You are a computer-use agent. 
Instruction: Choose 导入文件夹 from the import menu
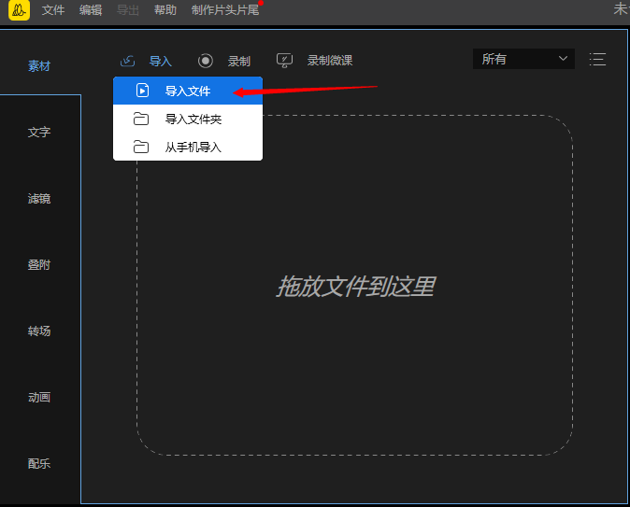point(188,120)
